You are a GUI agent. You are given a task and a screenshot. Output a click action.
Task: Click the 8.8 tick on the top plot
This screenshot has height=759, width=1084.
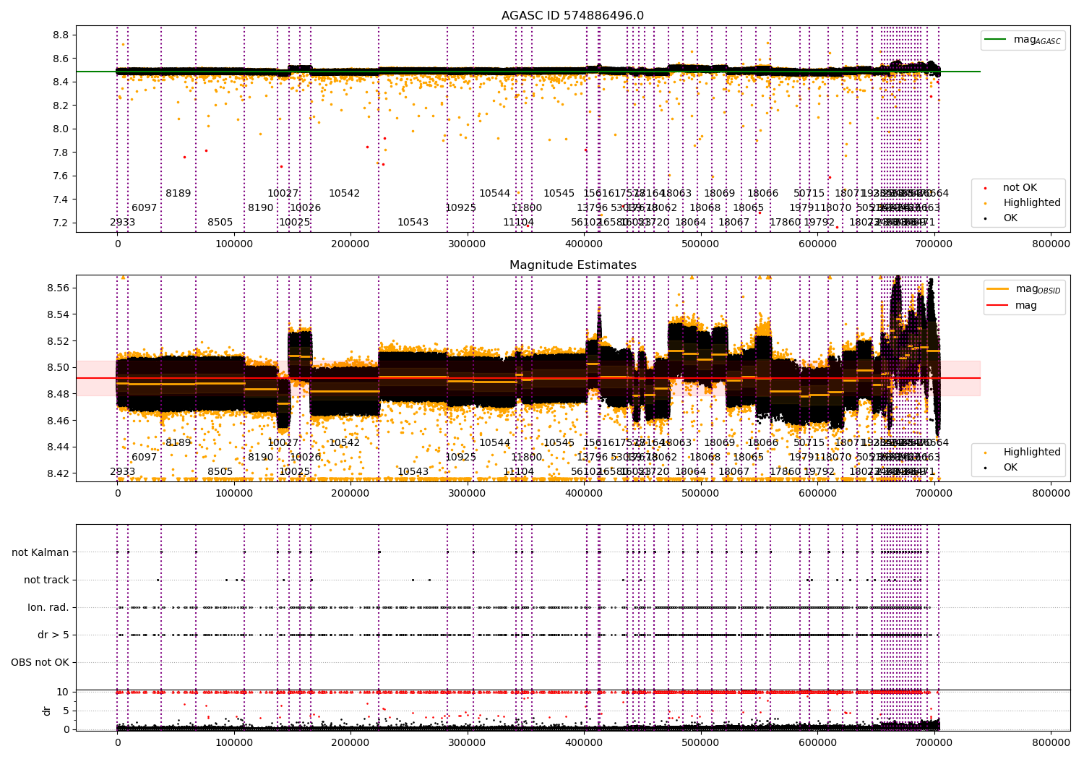pos(61,35)
